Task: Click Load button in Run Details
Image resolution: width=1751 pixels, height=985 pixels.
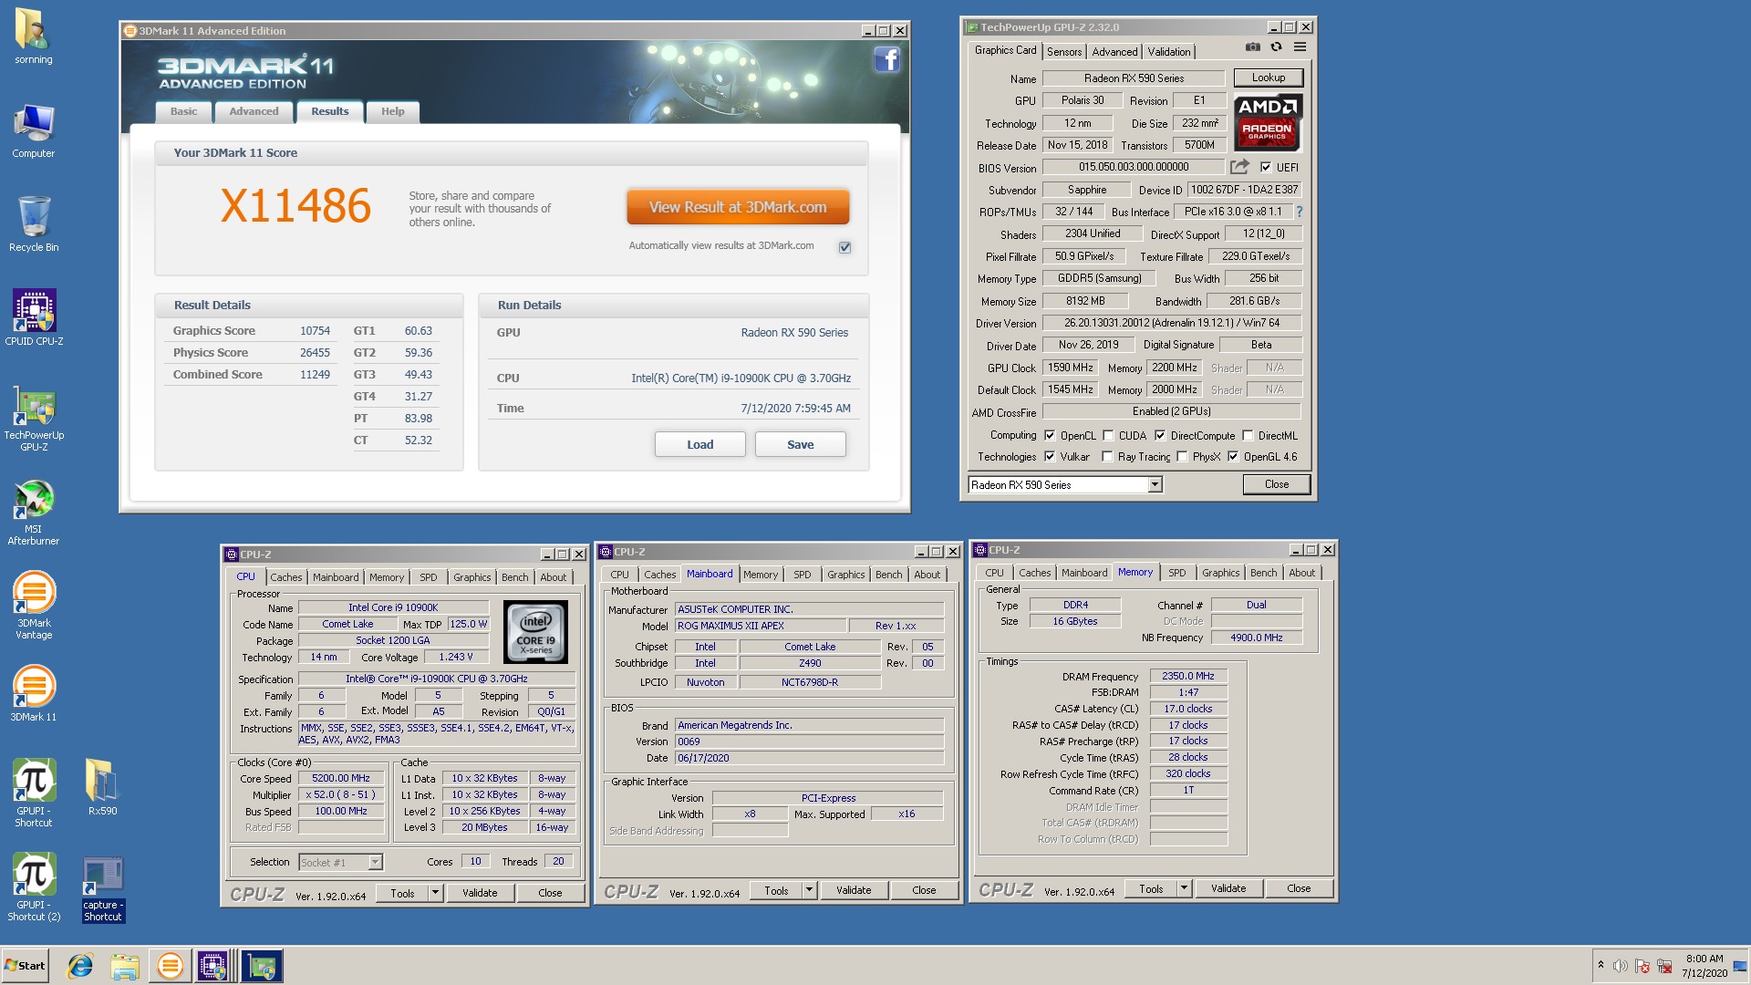Action: coord(700,444)
